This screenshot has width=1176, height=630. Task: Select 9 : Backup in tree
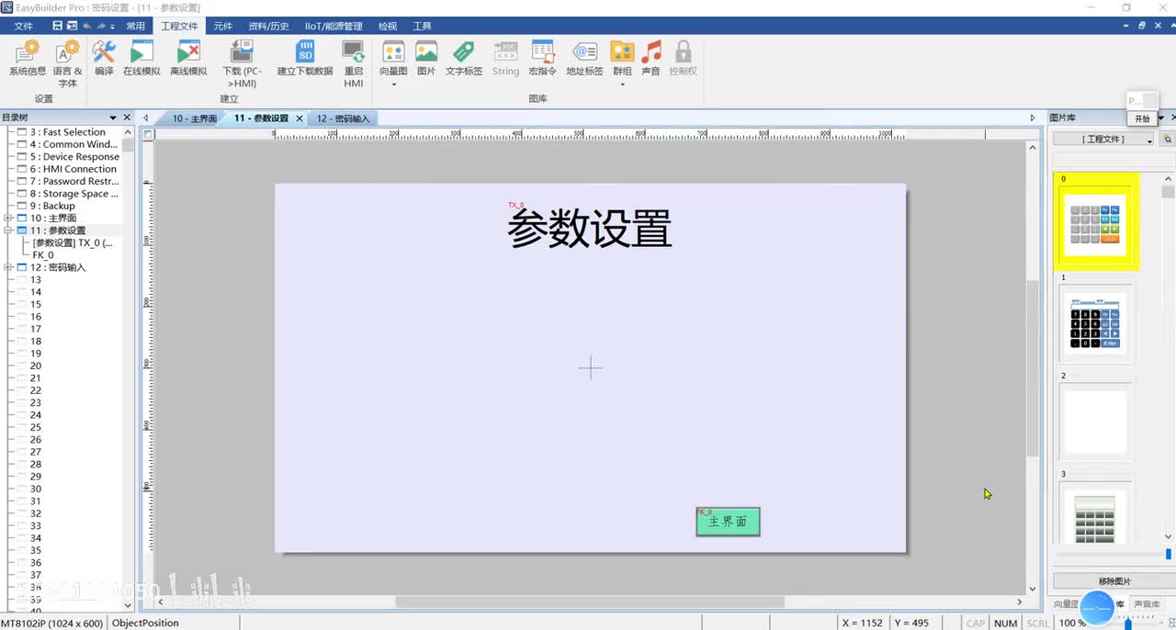pos(52,206)
